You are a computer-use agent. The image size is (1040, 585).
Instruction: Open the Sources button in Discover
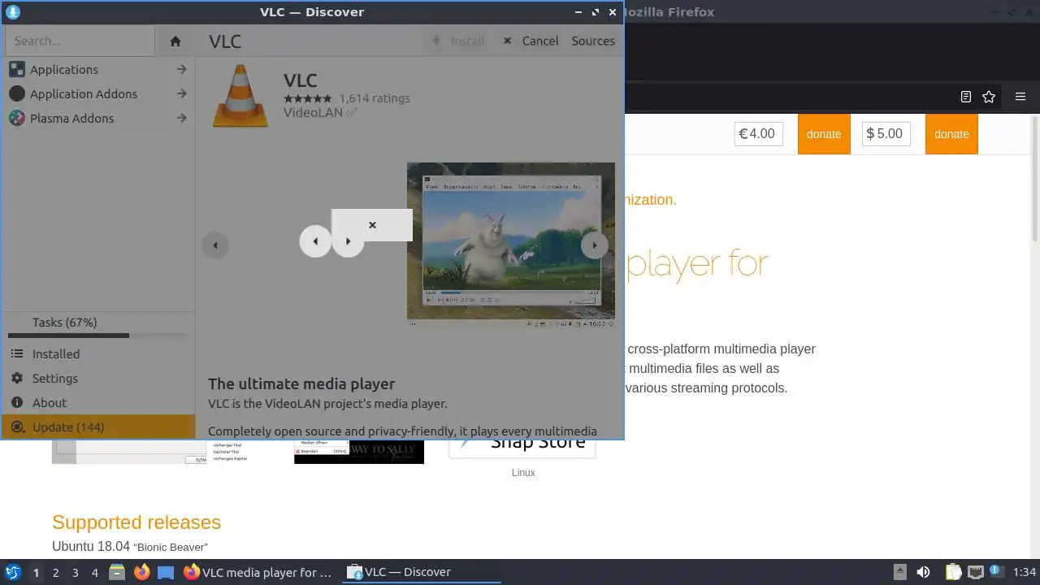pos(593,41)
